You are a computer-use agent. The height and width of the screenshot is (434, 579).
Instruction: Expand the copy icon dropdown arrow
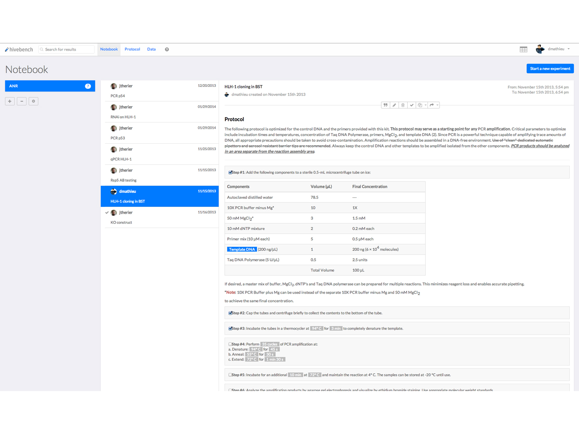425,105
